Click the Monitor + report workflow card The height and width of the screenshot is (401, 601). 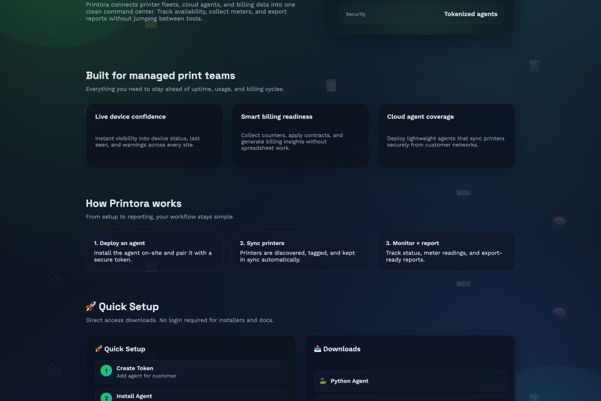(x=446, y=251)
